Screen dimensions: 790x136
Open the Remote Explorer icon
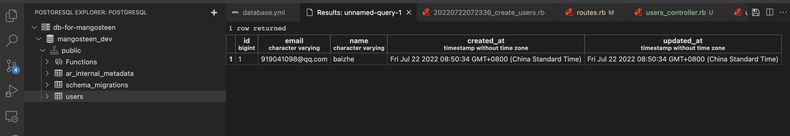(12, 116)
